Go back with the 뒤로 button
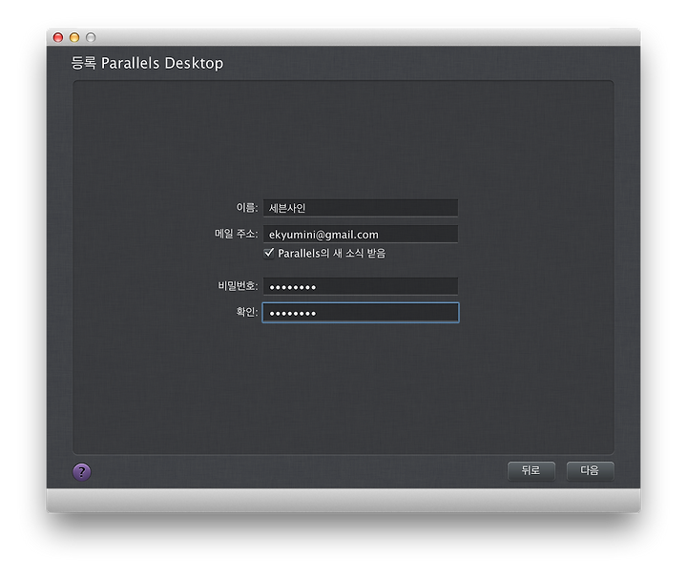 (531, 471)
